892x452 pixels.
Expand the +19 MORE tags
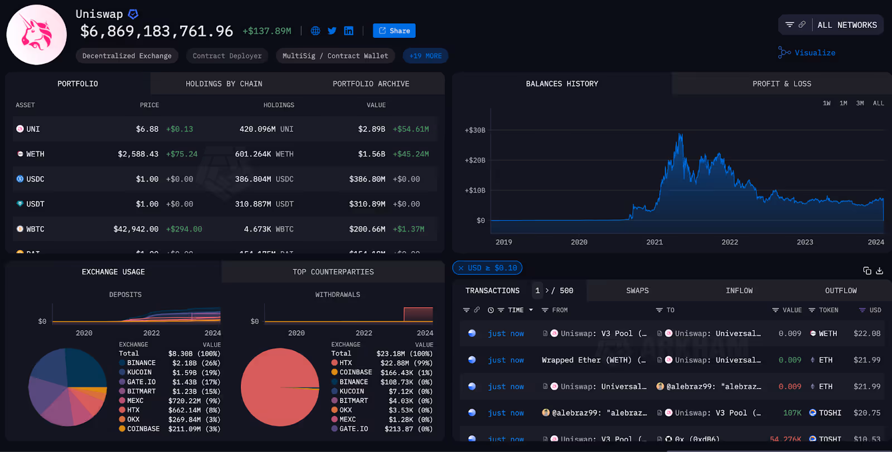425,56
